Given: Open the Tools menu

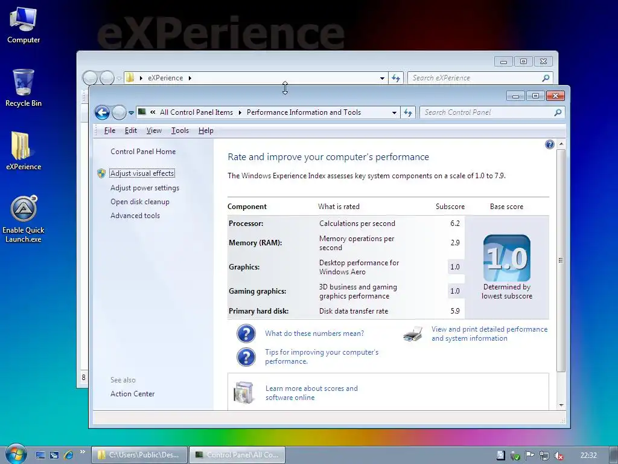Looking at the screenshot, I should click(x=180, y=130).
